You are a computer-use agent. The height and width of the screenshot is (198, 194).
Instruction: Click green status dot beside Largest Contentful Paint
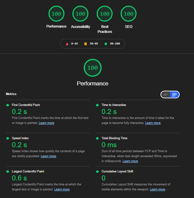8,171
